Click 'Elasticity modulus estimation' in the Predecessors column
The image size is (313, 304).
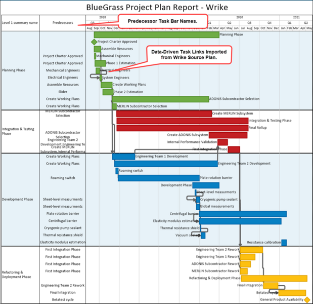(63, 242)
